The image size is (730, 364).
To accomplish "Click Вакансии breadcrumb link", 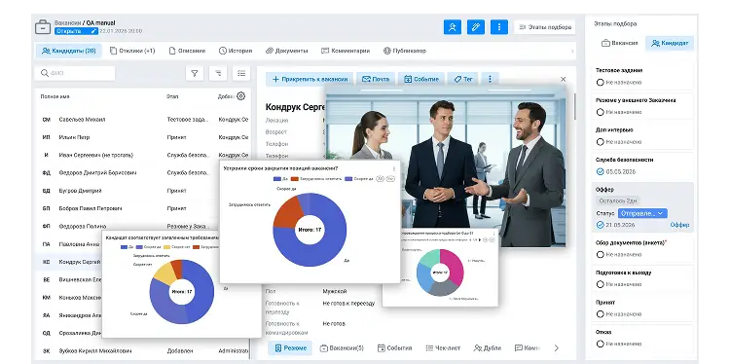I will click(67, 22).
